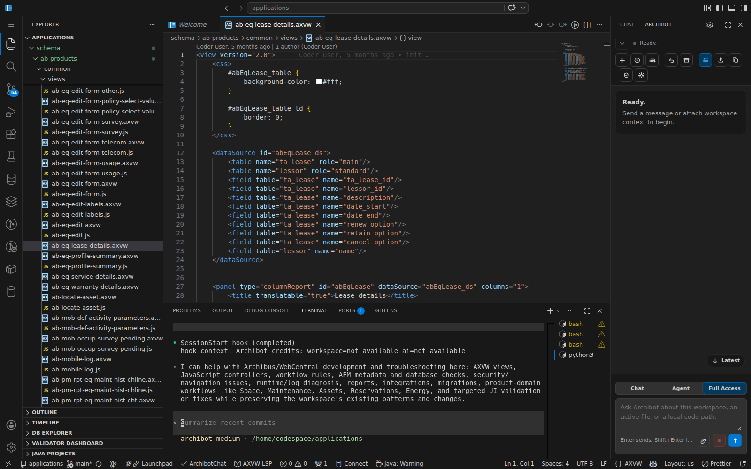Open the git graph circle icon in editor toolbar

(575, 25)
